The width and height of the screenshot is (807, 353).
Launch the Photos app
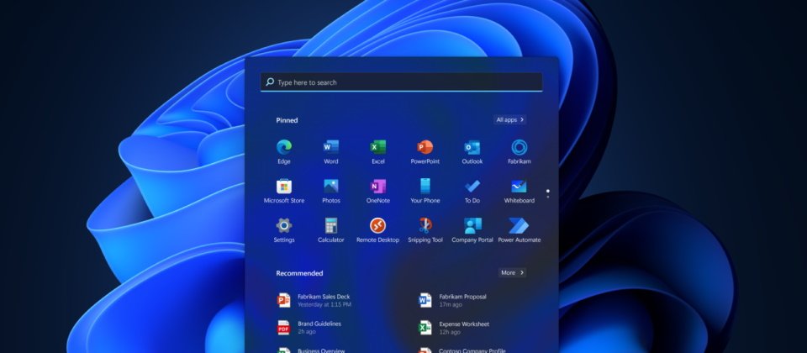click(x=331, y=191)
